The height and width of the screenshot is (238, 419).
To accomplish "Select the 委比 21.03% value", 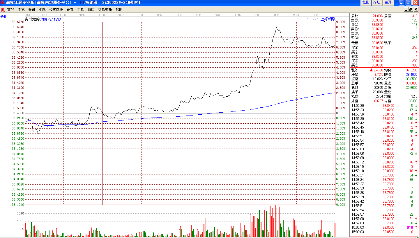I will 378,16.
